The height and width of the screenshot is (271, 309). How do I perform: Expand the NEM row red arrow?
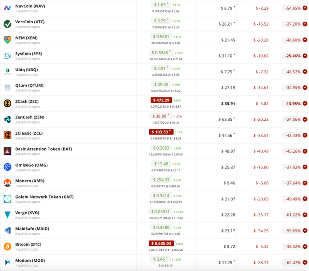305,40
